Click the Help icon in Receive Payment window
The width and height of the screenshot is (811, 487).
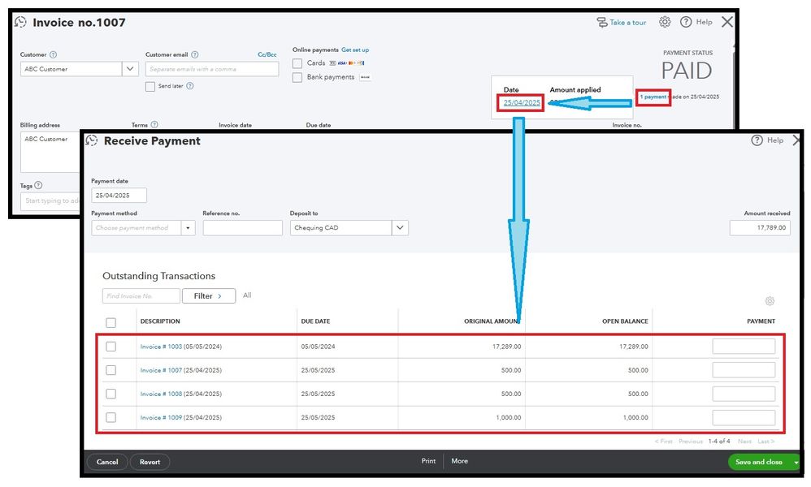pyautogui.click(x=757, y=140)
